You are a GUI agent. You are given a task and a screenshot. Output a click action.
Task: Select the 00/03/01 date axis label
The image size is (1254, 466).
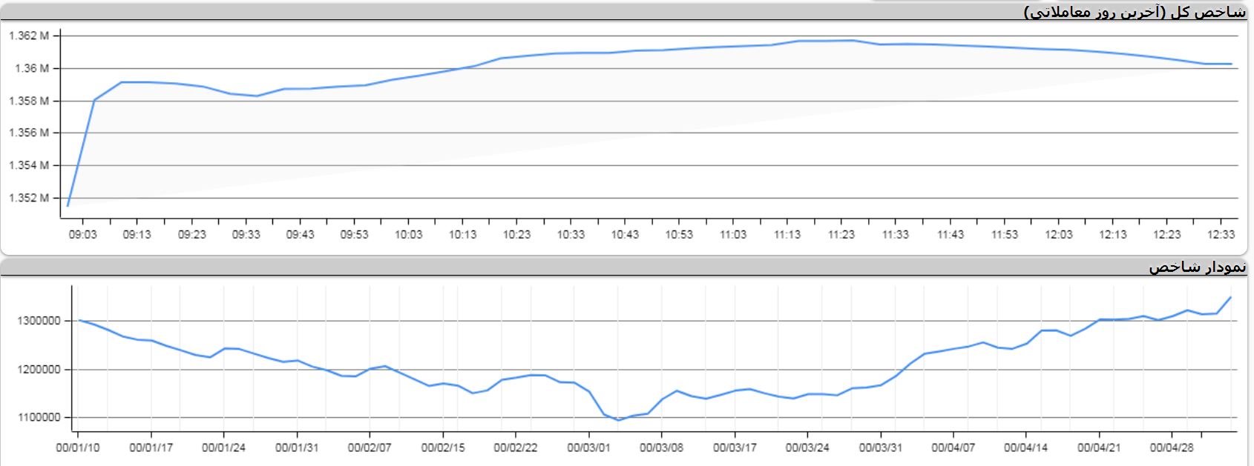[x=588, y=448]
